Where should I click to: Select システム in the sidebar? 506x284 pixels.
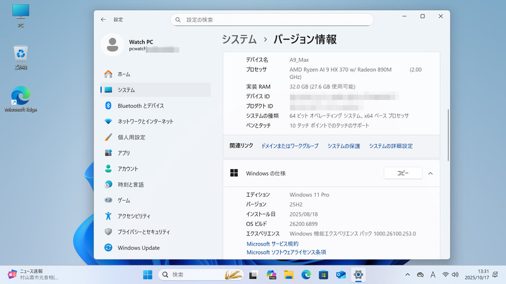pos(156,90)
